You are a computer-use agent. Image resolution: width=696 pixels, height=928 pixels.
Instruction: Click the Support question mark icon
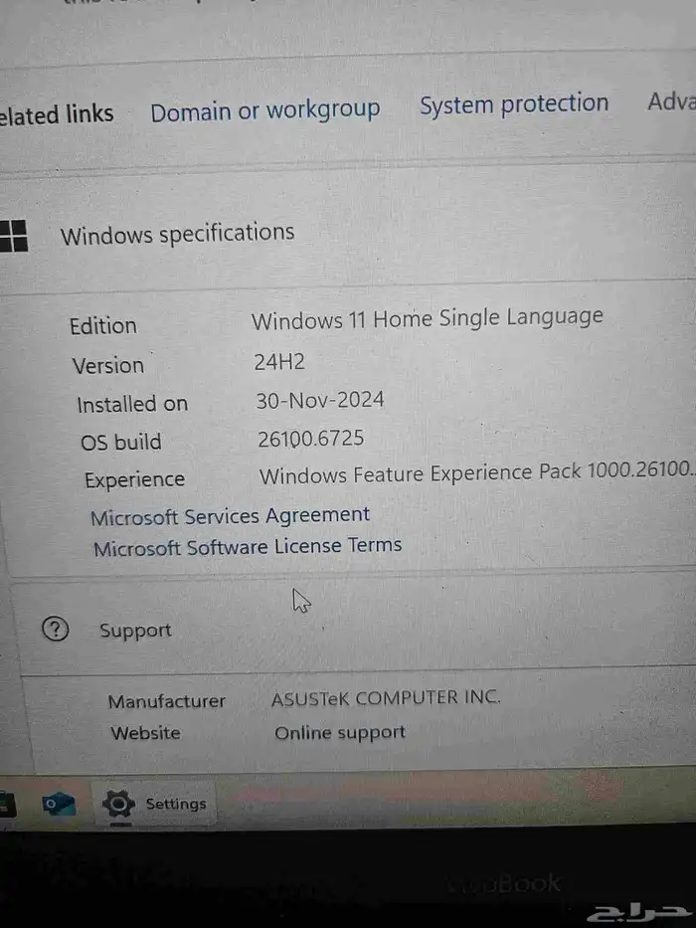tap(56, 629)
